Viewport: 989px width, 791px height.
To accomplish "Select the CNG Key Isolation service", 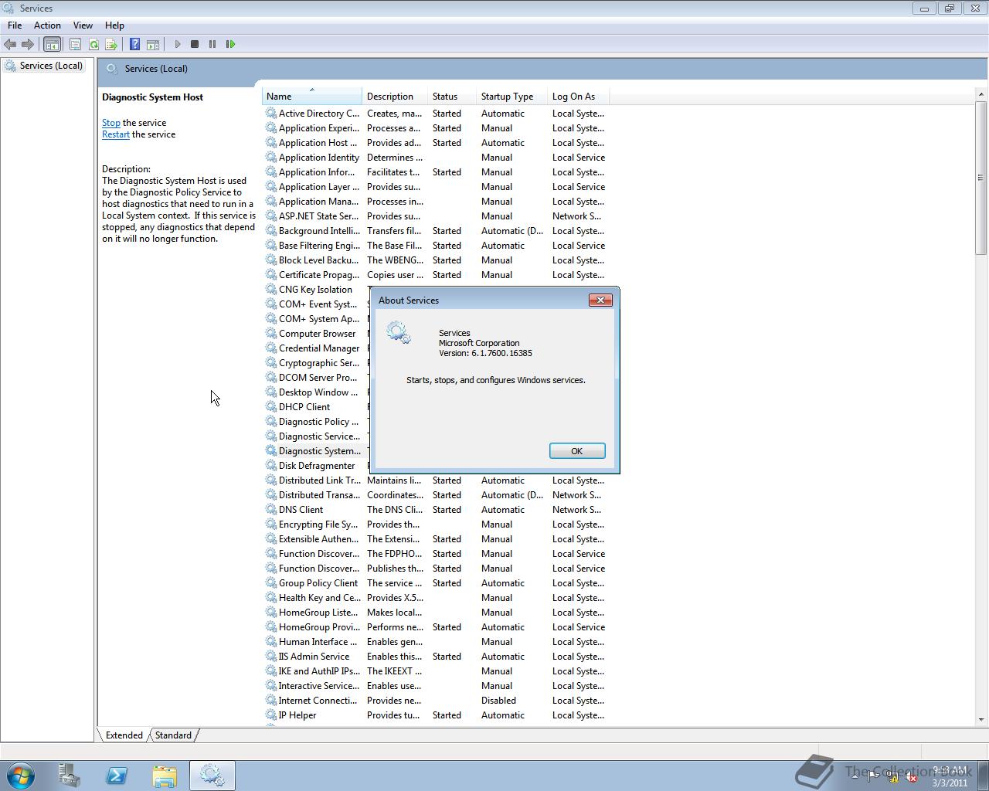I will (315, 290).
